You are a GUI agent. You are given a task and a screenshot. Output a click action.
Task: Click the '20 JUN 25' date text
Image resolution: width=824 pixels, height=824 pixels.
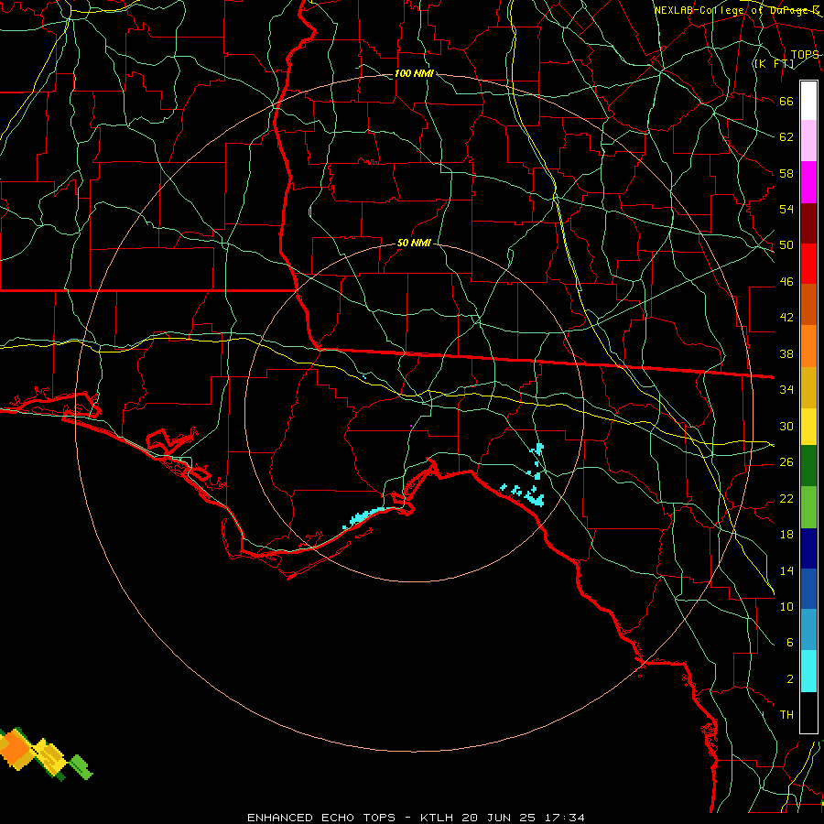[500, 818]
